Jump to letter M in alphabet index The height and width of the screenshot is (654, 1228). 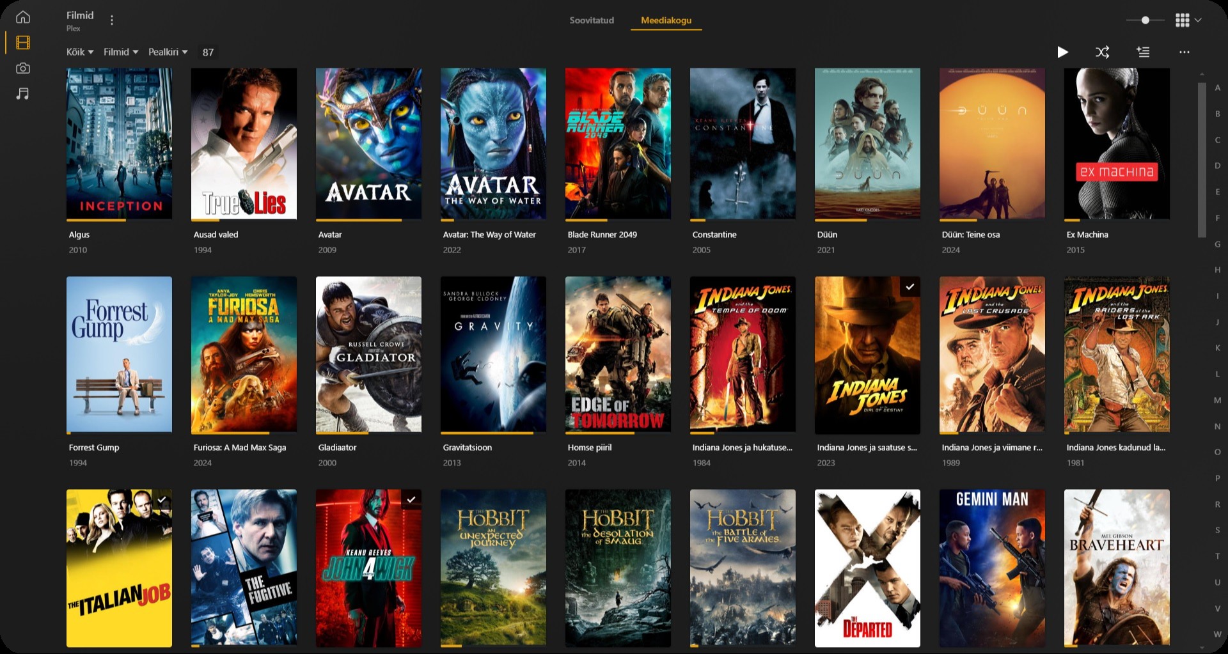1218,400
